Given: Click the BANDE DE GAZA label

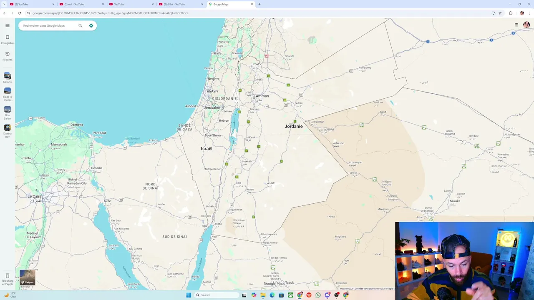Looking at the screenshot, I should tap(184, 127).
